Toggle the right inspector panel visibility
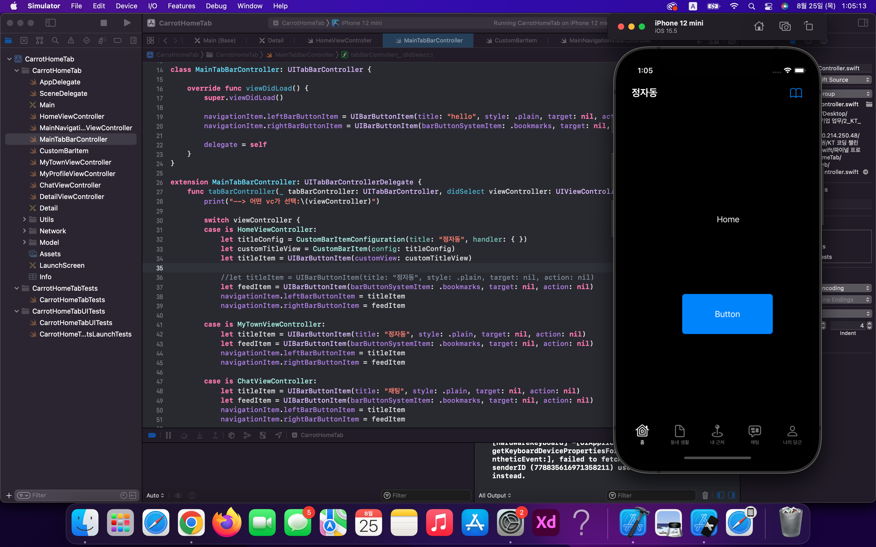This screenshot has width=876, height=547. [863, 23]
